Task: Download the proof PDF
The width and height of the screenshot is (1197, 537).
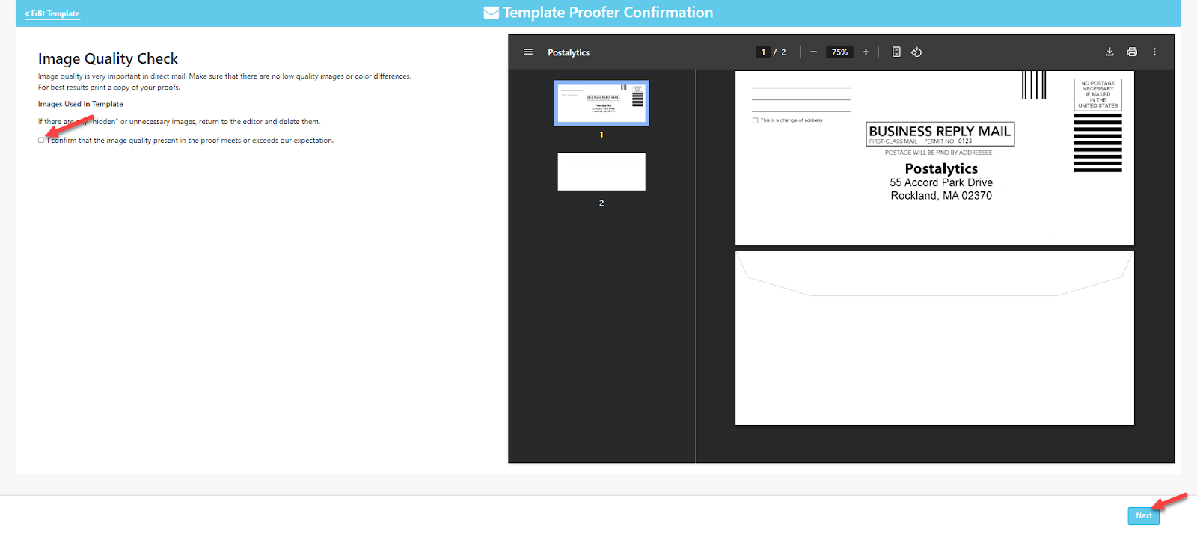Action: [x=1109, y=52]
